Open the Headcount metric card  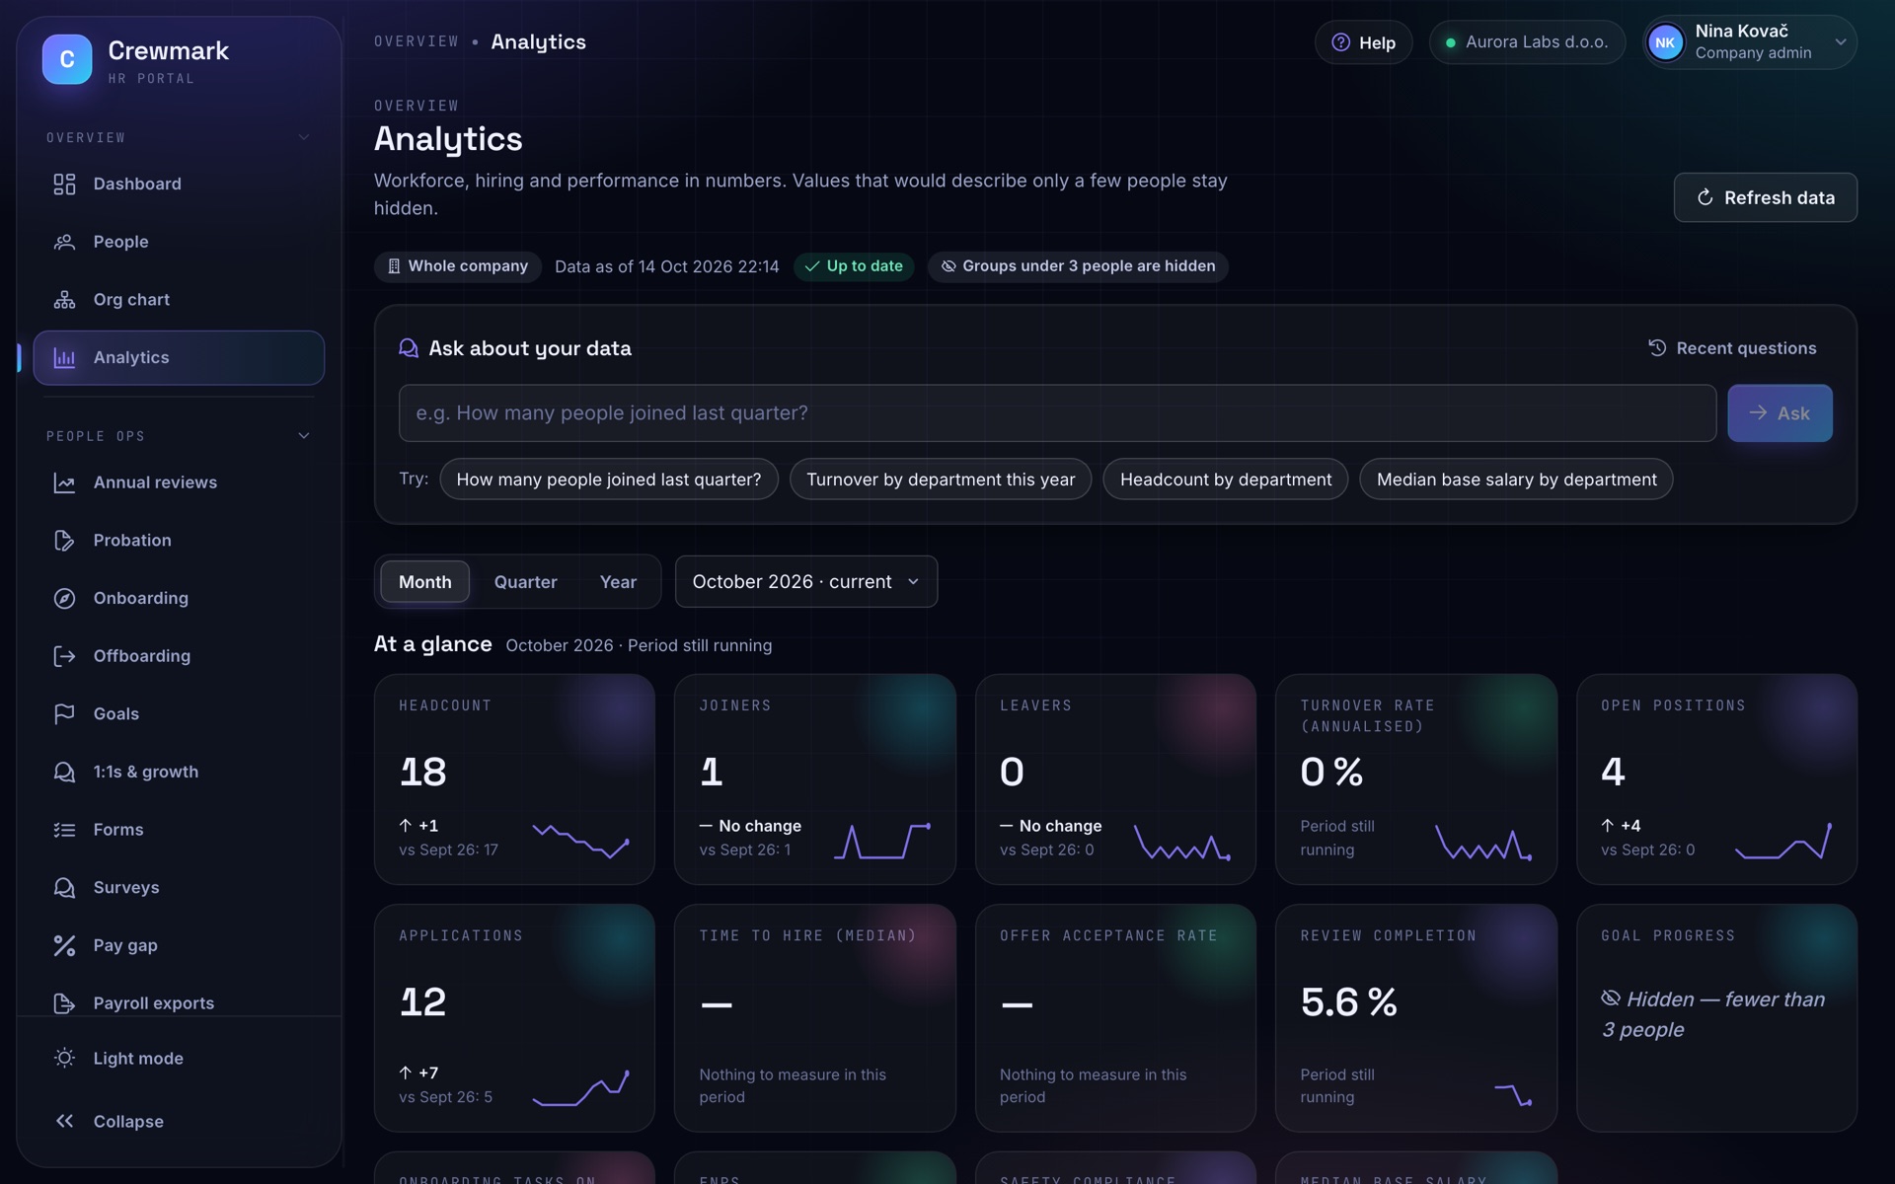(514, 779)
